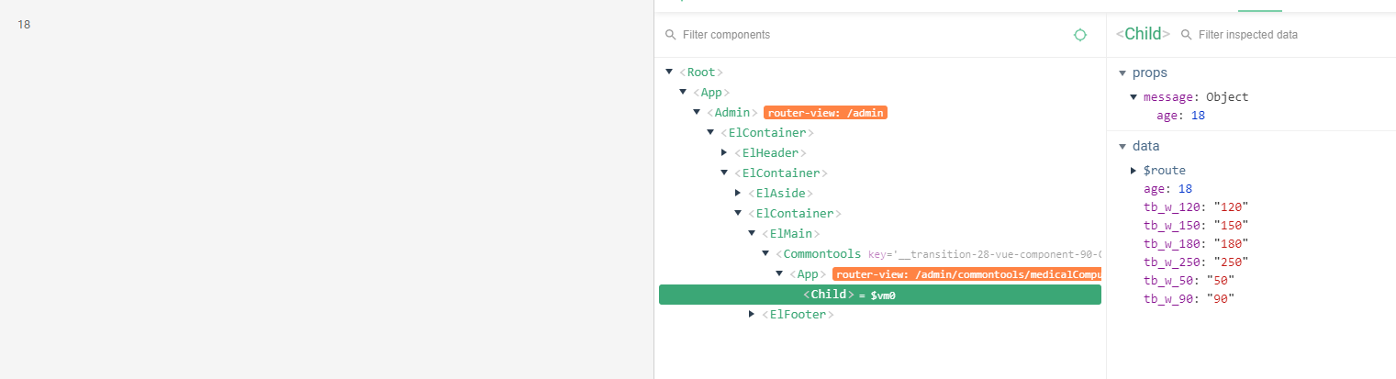Select the ElMain component in tree
This screenshot has width=1396, height=379.
(789, 233)
